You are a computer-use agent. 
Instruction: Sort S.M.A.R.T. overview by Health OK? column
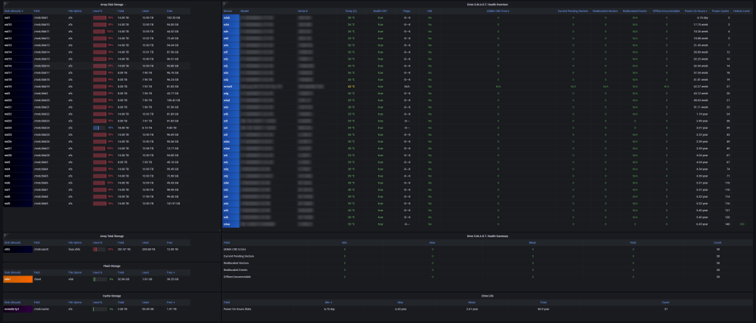380,11
